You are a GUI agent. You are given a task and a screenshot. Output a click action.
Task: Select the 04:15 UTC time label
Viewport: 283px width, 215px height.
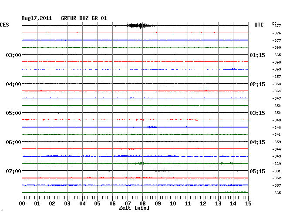pos(257,142)
